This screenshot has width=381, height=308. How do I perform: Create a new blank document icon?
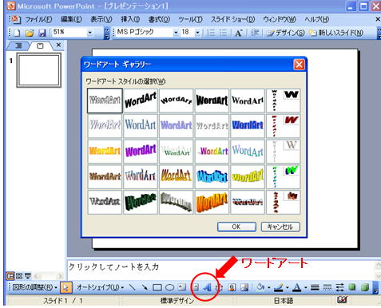(x=18, y=33)
